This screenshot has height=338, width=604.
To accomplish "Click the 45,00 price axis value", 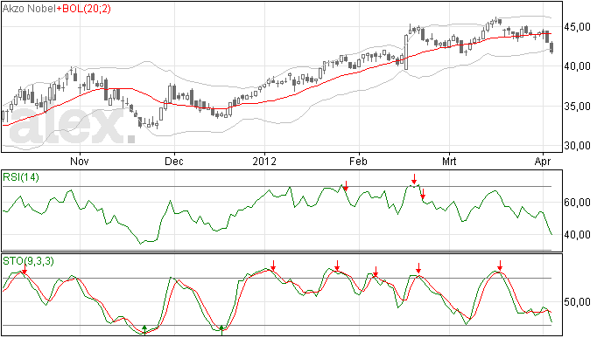I will tap(577, 27).
